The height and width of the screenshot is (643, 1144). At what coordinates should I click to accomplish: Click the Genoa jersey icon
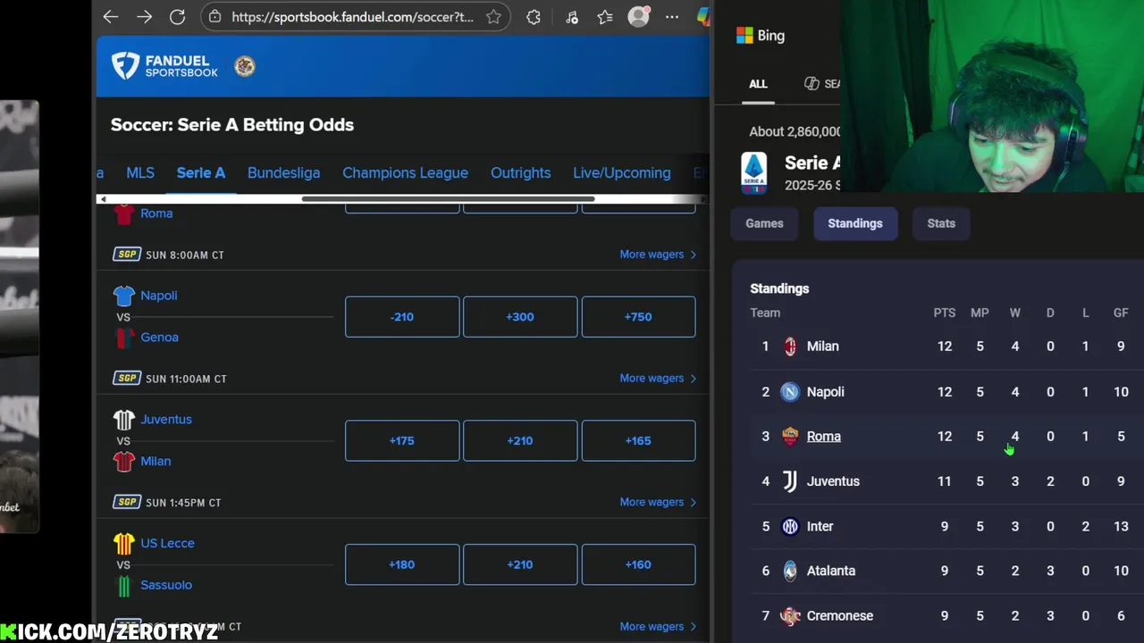click(x=124, y=338)
